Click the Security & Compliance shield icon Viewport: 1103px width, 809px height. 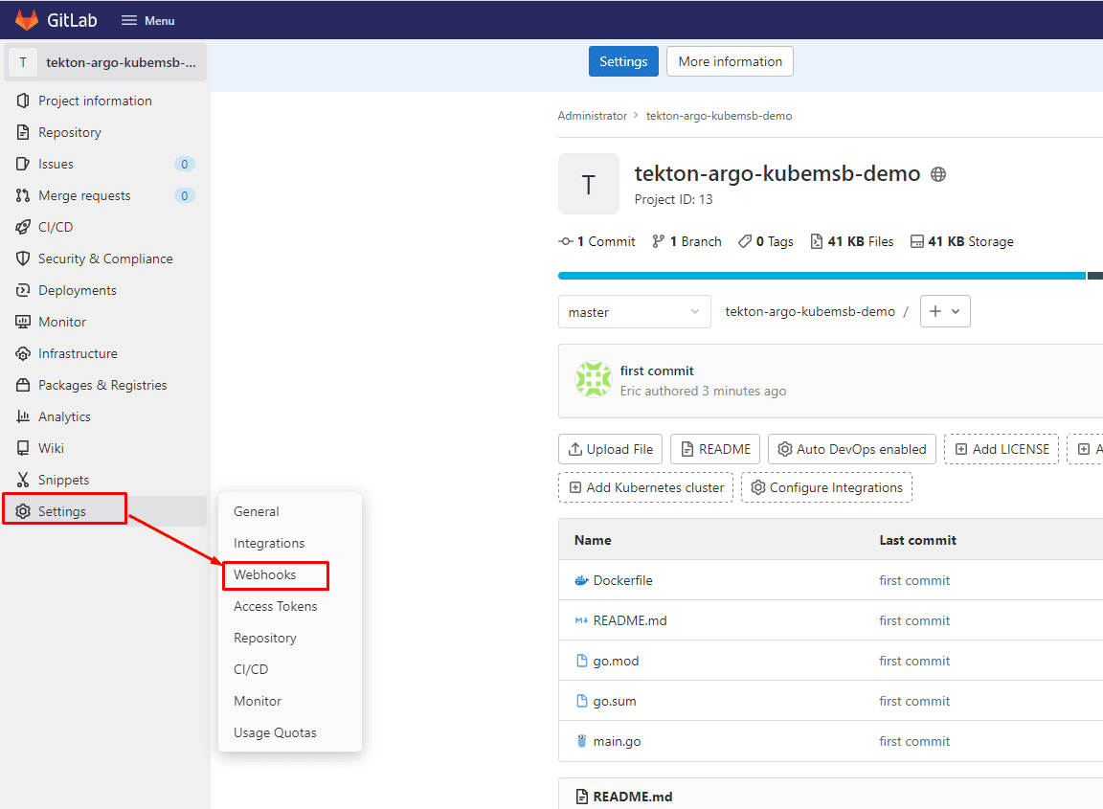(23, 258)
